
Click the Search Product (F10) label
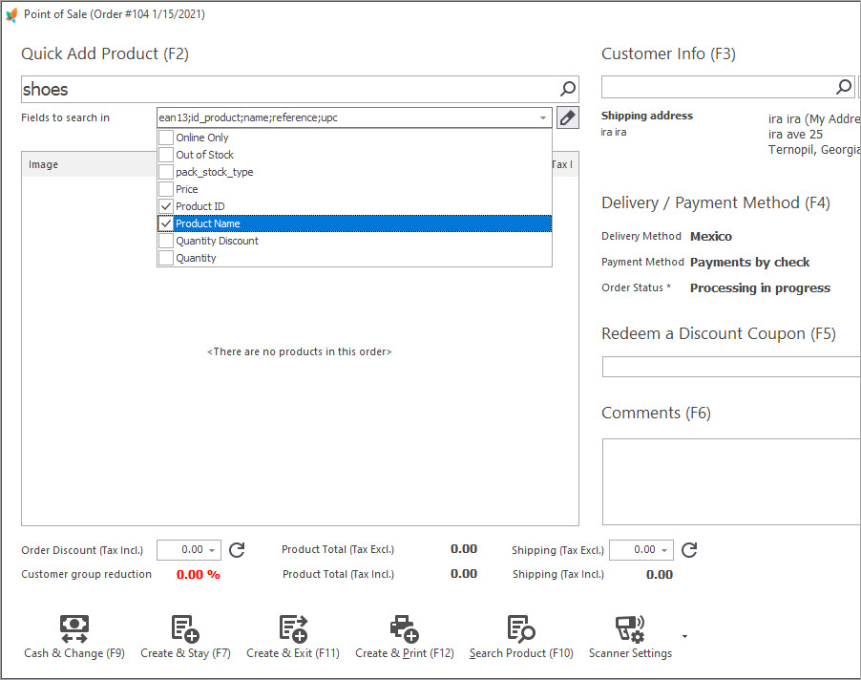pos(521,653)
